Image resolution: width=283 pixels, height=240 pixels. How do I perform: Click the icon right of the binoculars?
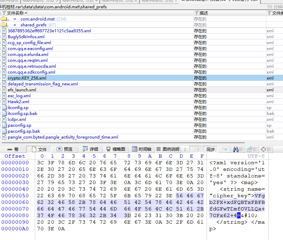[250, 149]
